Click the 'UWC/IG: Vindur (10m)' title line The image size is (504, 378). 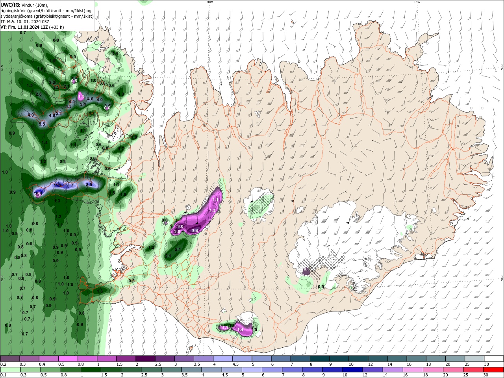pos(24,5)
